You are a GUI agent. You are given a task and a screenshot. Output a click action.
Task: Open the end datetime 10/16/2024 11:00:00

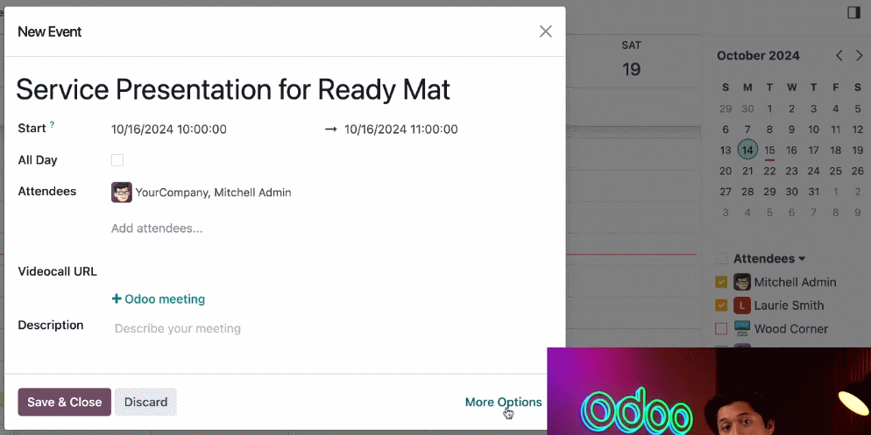(401, 130)
